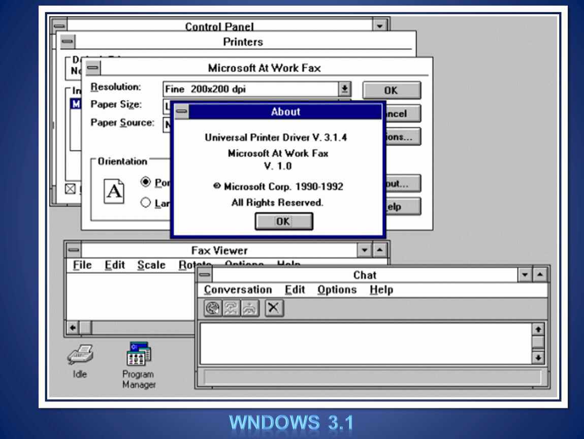Click the About dialog title bar
Viewport: 584px width, 439px height.
285,111
